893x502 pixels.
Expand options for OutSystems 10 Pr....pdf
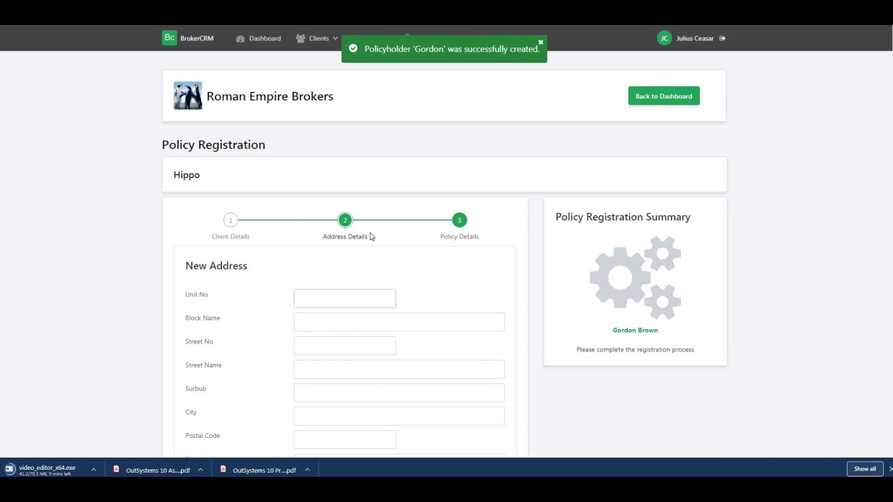click(x=307, y=470)
